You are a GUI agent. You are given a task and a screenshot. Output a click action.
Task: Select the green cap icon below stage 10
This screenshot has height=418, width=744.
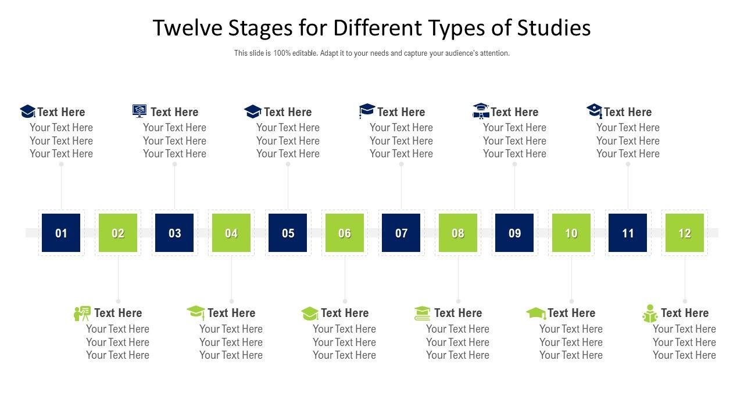point(536,313)
